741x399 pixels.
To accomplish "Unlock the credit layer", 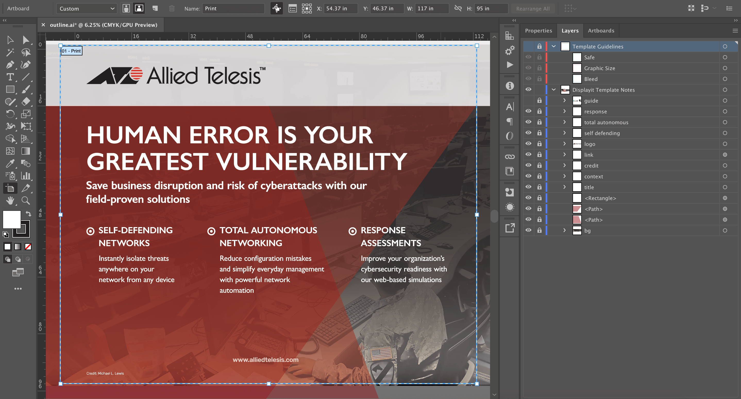I will 539,165.
